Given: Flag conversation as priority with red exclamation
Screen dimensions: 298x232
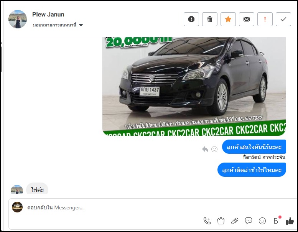Looking at the screenshot, I should (265, 19).
